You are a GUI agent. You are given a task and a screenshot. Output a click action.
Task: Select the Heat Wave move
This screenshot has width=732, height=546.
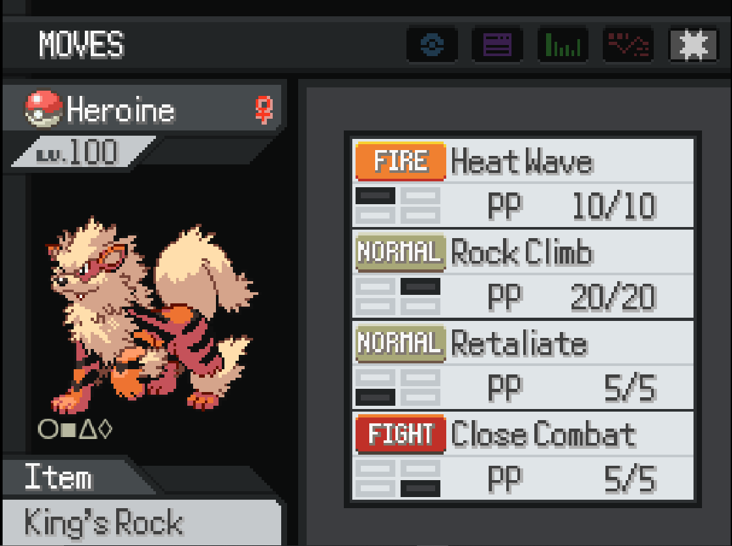pyautogui.click(x=523, y=183)
